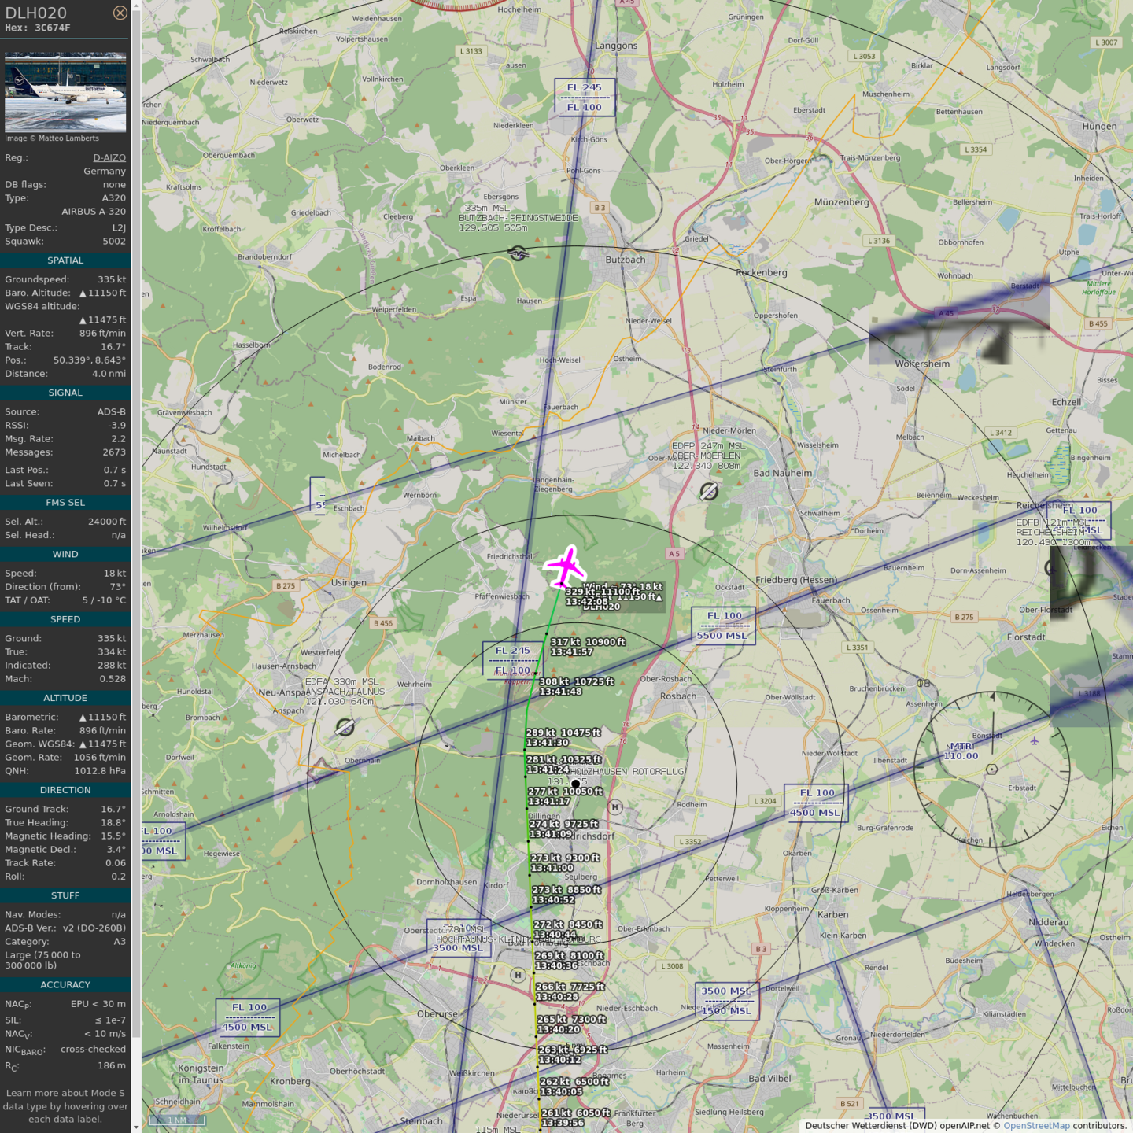
Task: Click the helipad H icon near Rodheim
Action: [x=615, y=807]
